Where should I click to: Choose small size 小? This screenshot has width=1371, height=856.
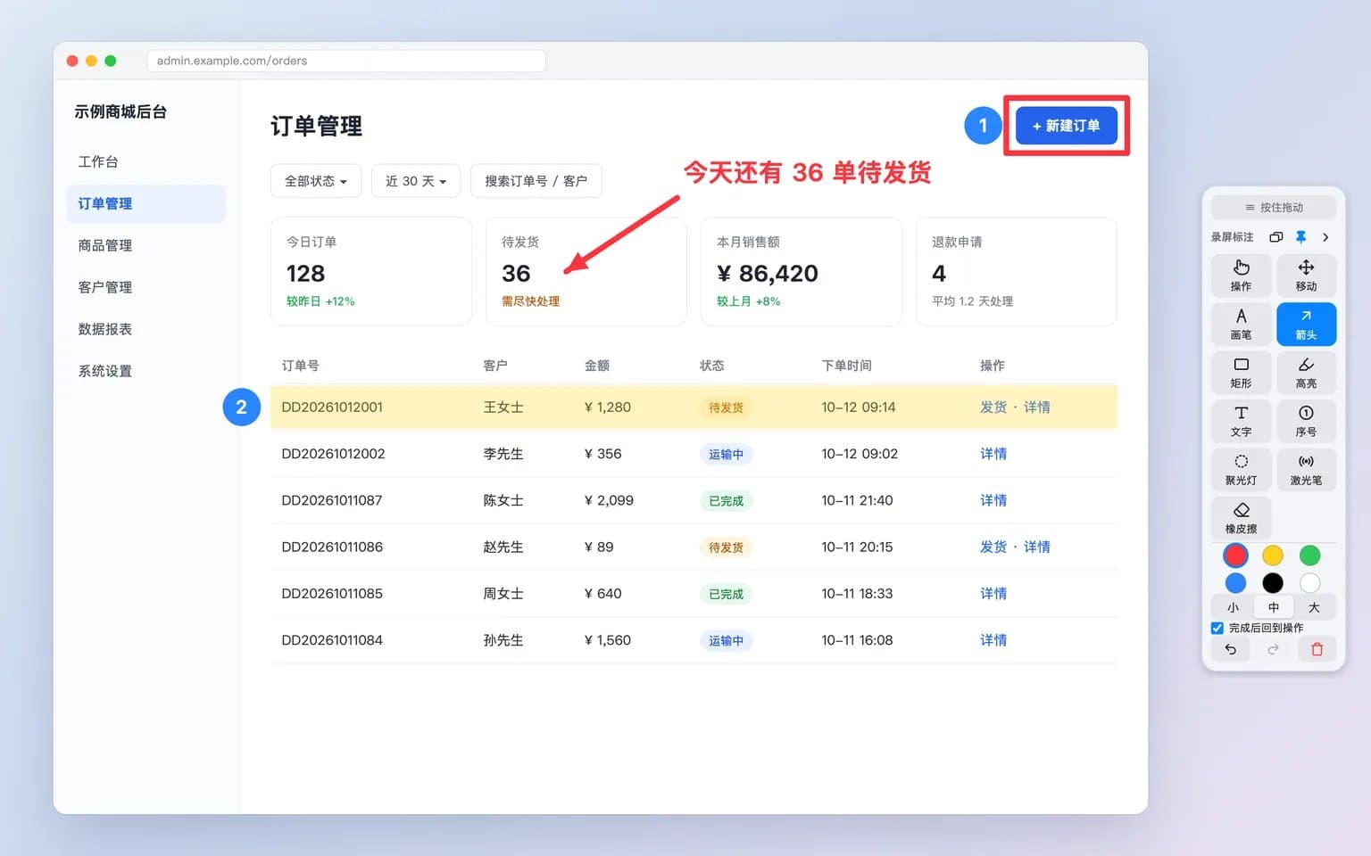tap(1233, 607)
